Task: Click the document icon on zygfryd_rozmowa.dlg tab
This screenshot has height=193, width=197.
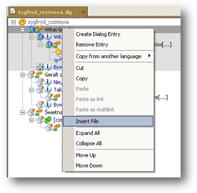Action: pos(13,11)
